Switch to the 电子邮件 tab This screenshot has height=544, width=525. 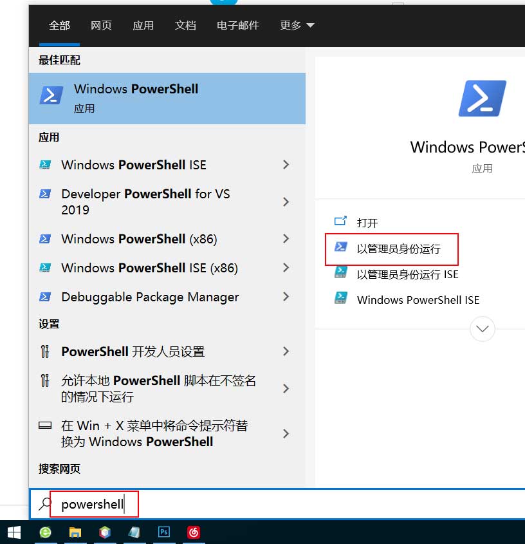point(238,25)
